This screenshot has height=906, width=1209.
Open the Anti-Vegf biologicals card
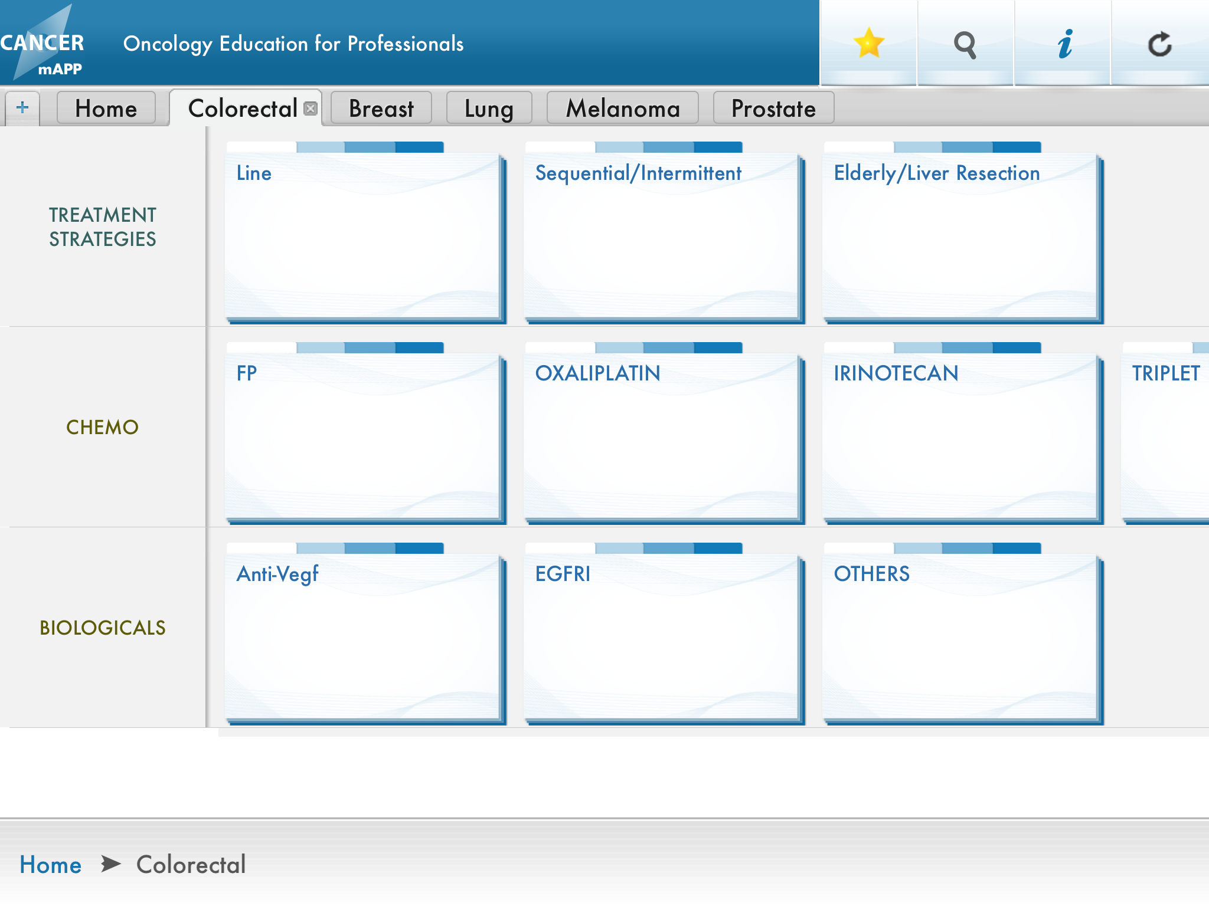[x=364, y=637]
